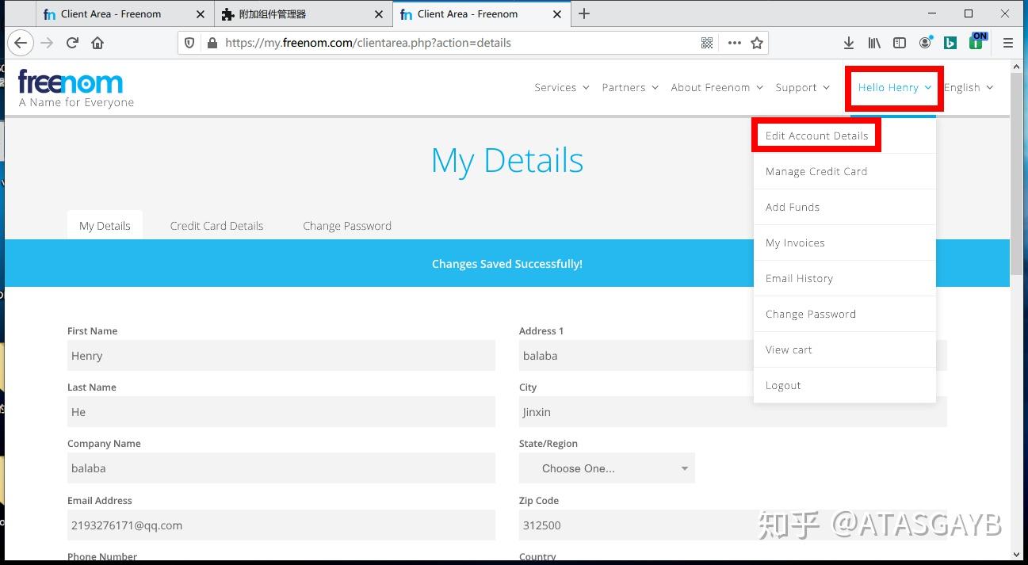
Task: Expand the About Freenom navigation menu
Action: [717, 87]
